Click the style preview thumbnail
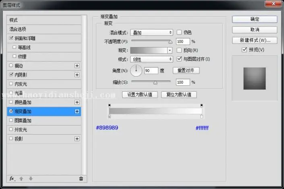This screenshot has width=284, height=189. click(255, 78)
